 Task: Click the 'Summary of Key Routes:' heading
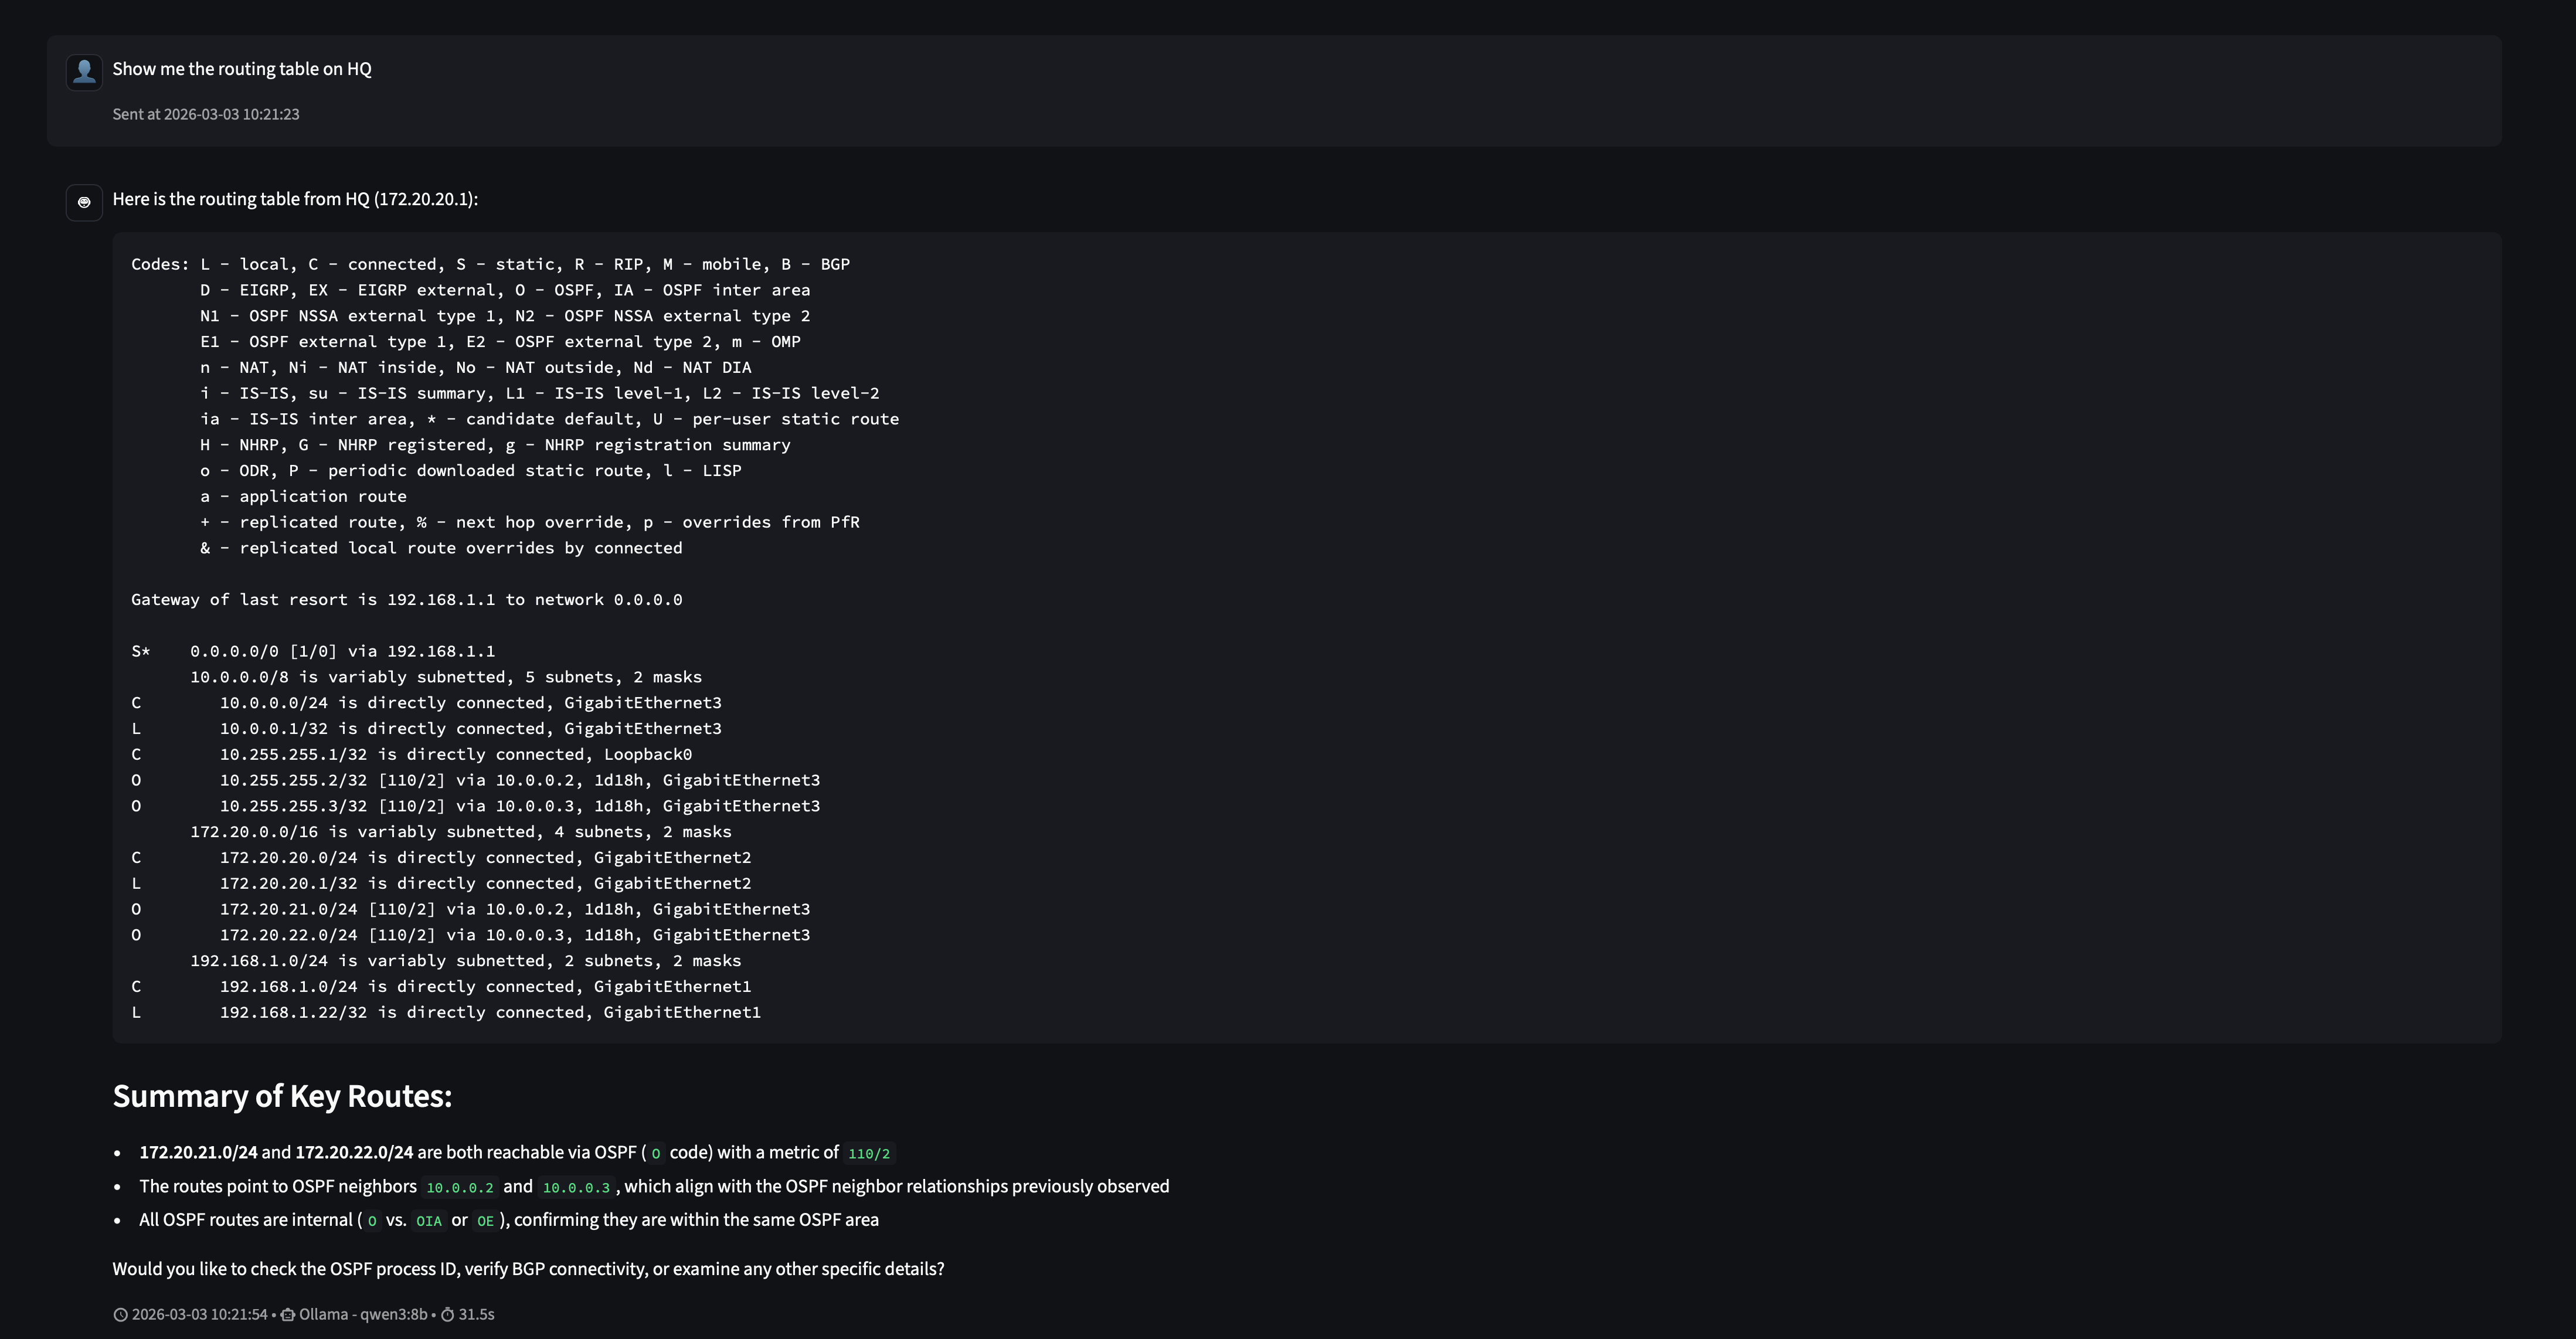282,1096
